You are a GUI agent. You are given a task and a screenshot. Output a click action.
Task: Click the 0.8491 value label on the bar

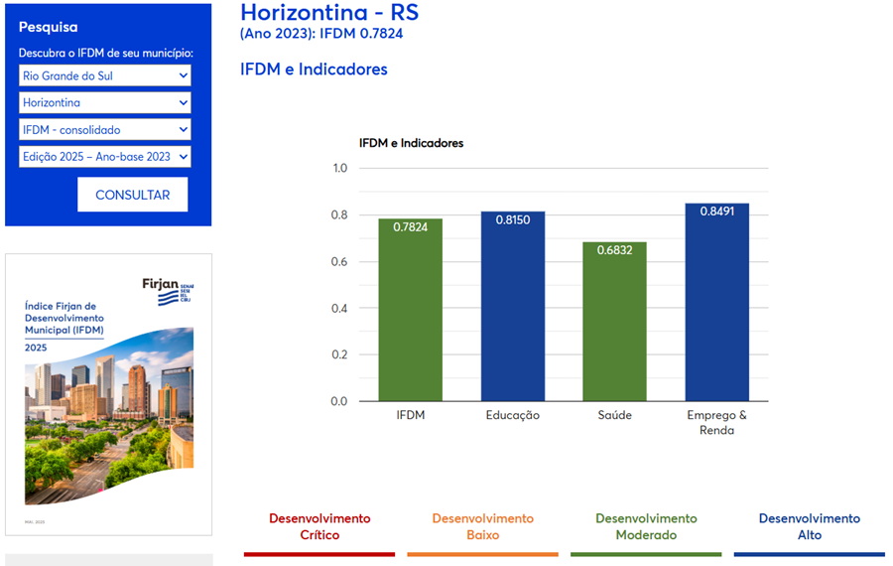[x=716, y=212]
